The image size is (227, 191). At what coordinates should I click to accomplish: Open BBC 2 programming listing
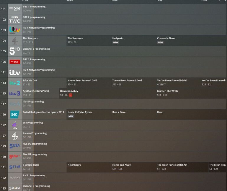coord(124,19)
